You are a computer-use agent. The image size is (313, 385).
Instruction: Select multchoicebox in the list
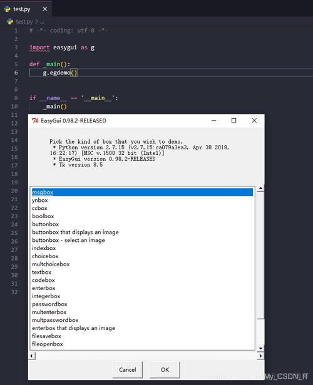tap(142, 264)
